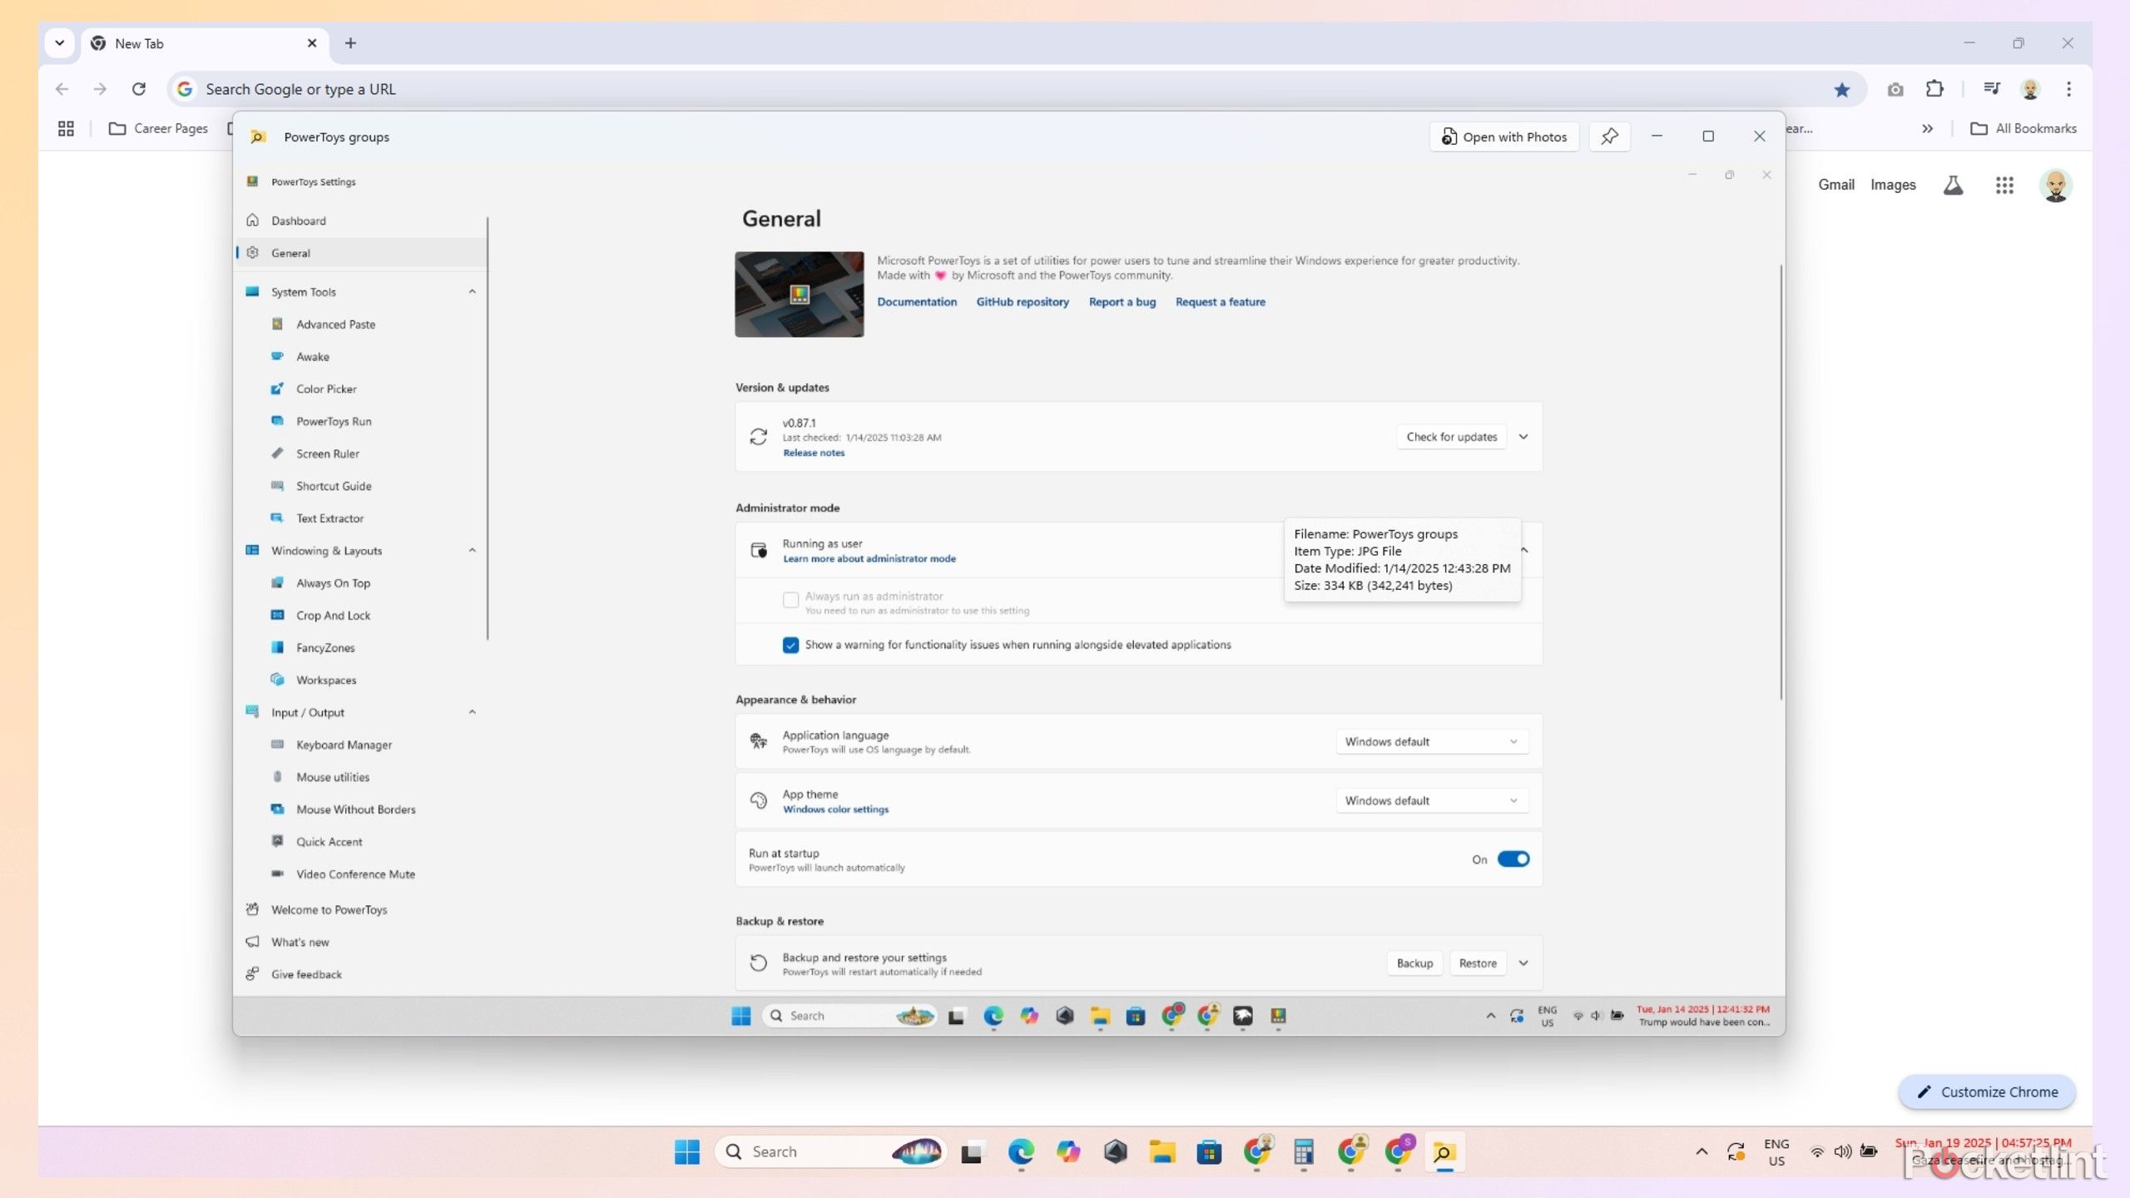The image size is (2130, 1198).
Task: Open Search Labs flask icon
Action: (x=1953, y=186)
